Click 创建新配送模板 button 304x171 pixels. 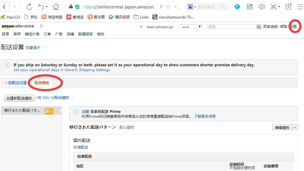[19, 98]
